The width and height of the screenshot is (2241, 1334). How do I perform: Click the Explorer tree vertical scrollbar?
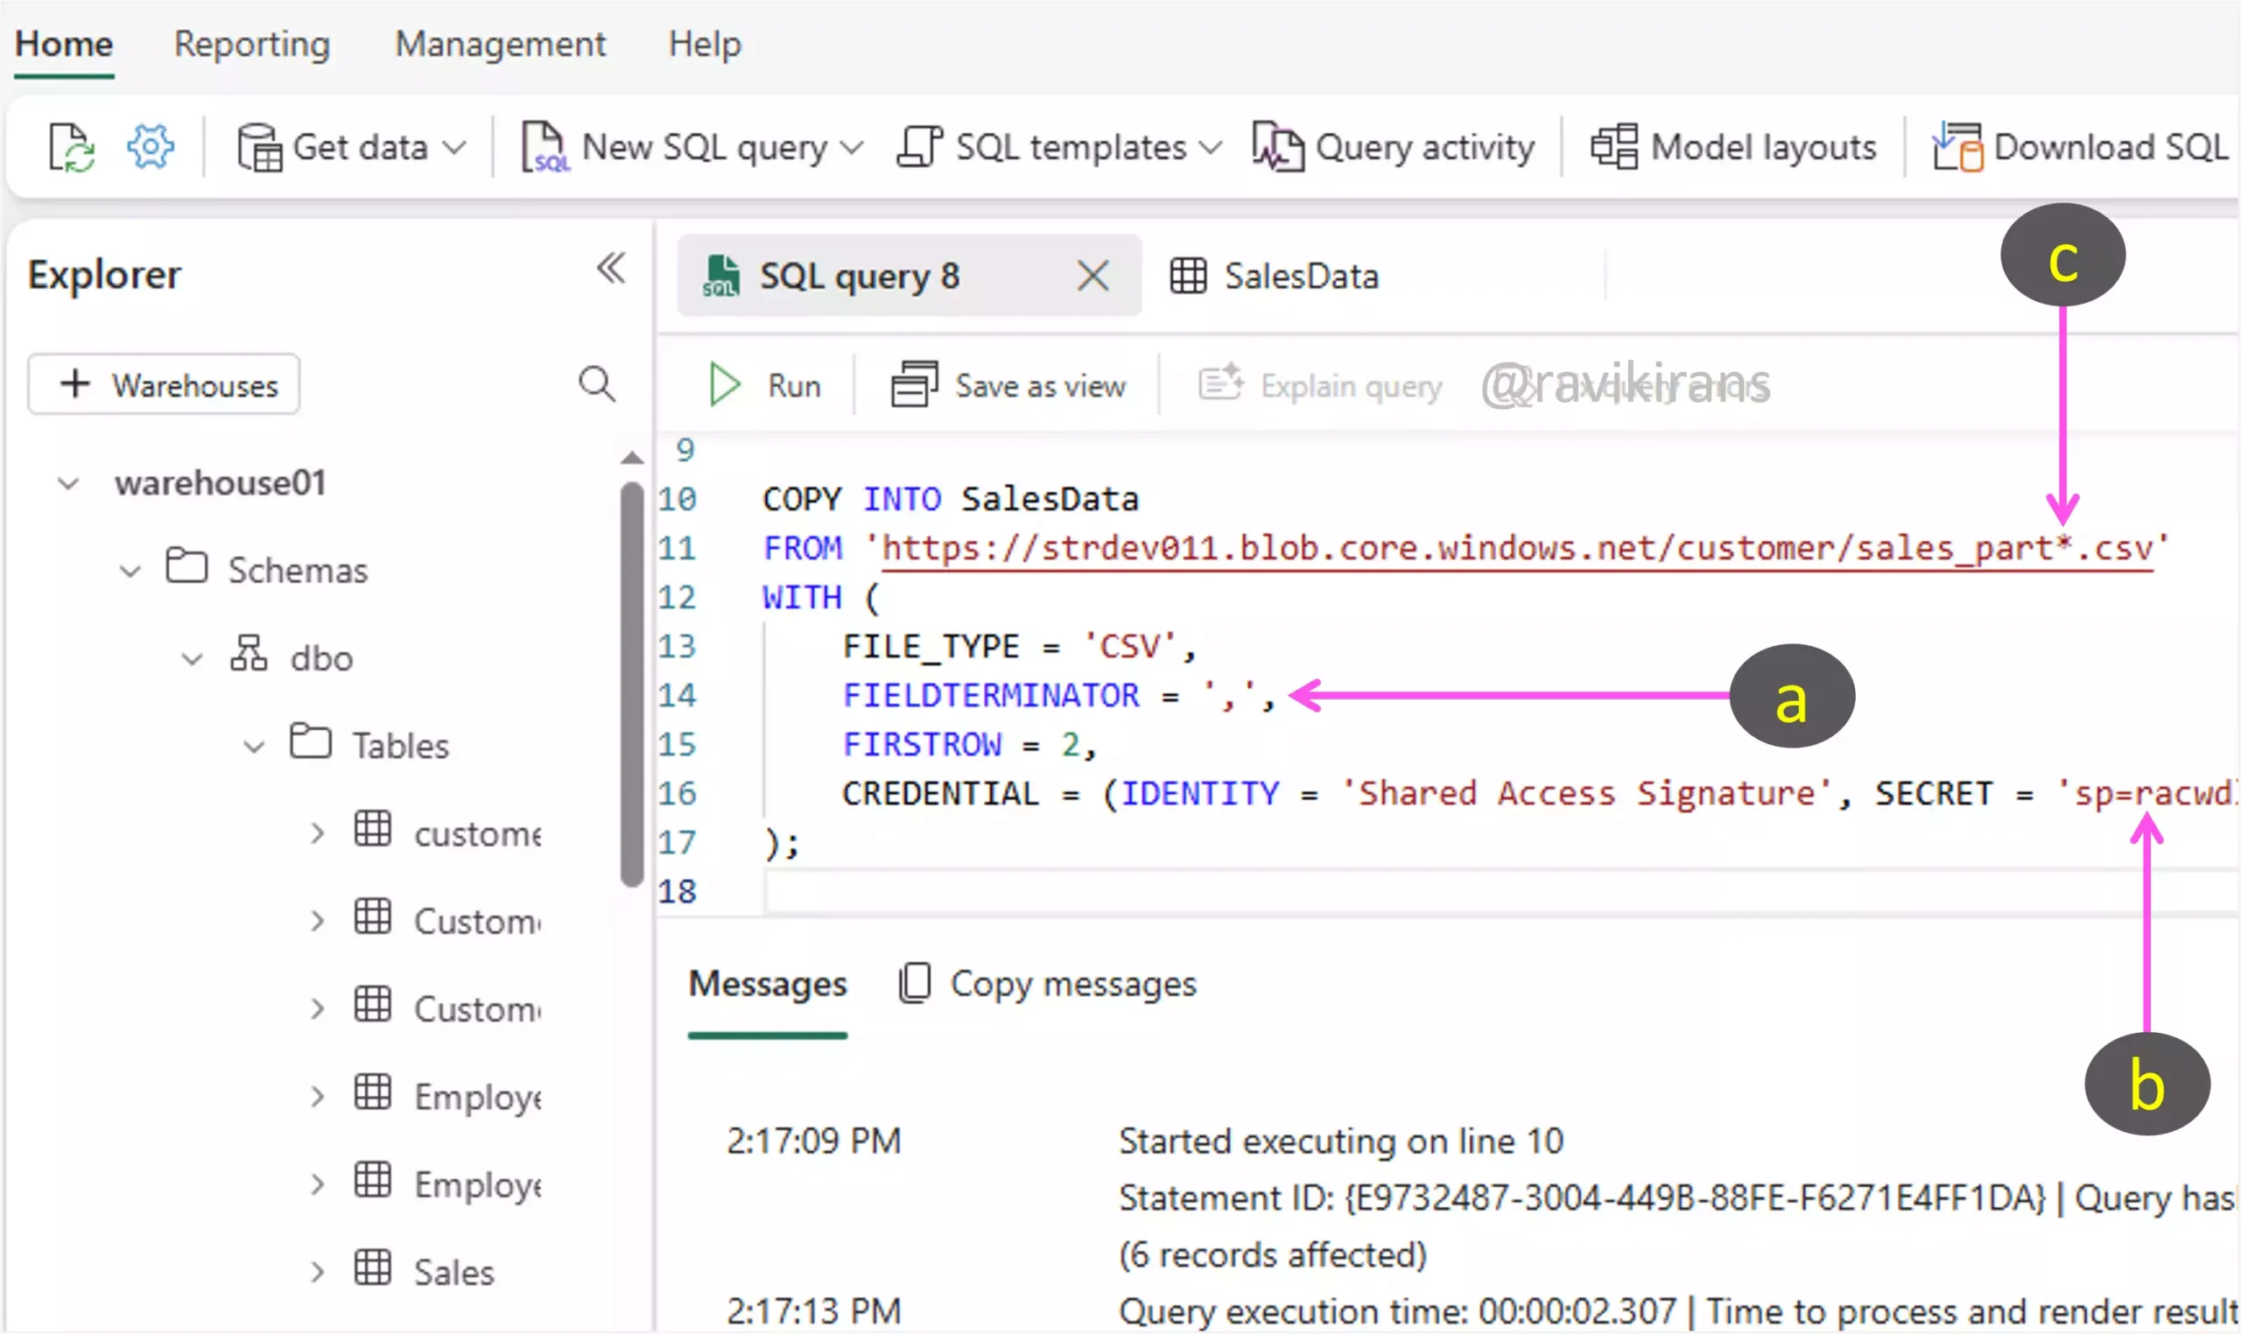tap(632, 683)
